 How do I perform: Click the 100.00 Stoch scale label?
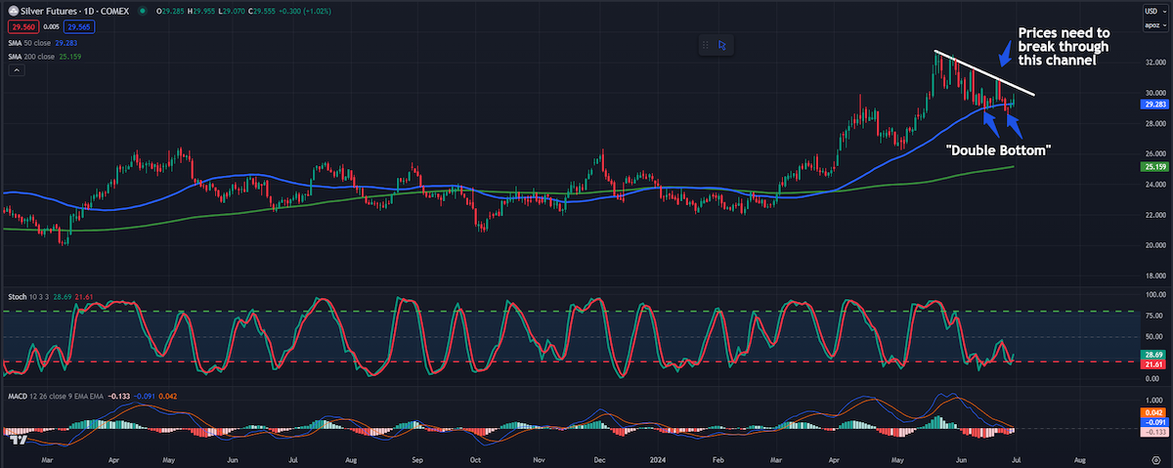click(1155, 294)
